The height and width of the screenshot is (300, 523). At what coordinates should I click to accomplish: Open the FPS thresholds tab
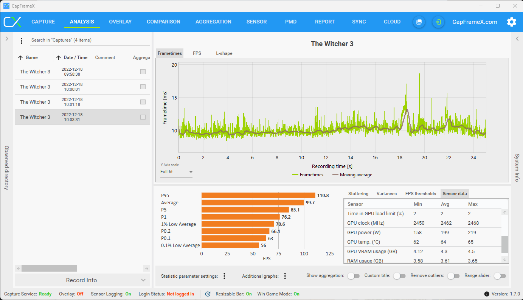coord(421,194)
